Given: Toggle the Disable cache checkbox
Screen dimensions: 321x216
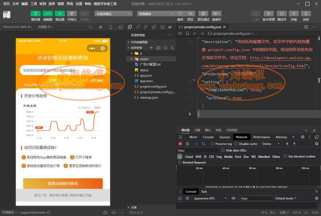Looking at the screenshot, I should [236, 144].
